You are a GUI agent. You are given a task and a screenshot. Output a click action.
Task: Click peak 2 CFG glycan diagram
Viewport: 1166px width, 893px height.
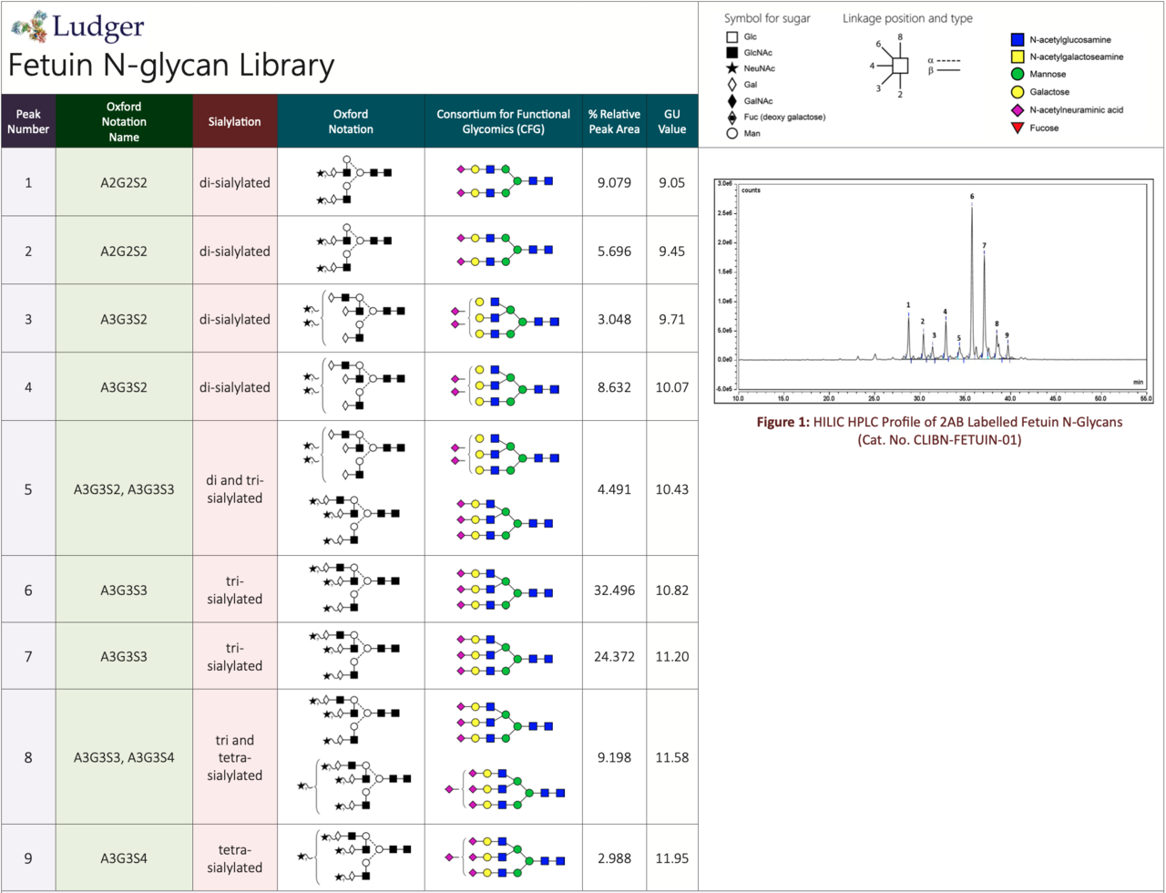(x=503, y=250)
